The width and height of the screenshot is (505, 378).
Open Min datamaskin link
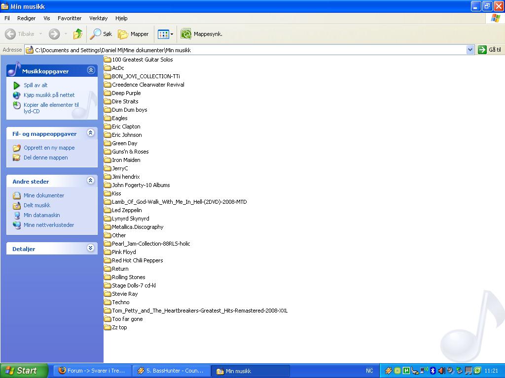[41, 215]
